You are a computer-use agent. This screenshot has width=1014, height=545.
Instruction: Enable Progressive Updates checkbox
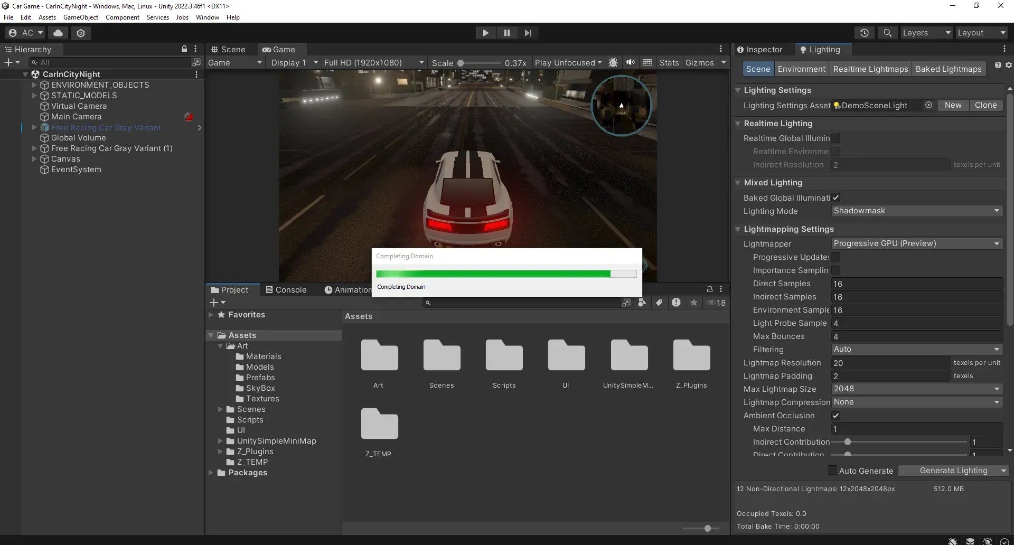[835, 257]
